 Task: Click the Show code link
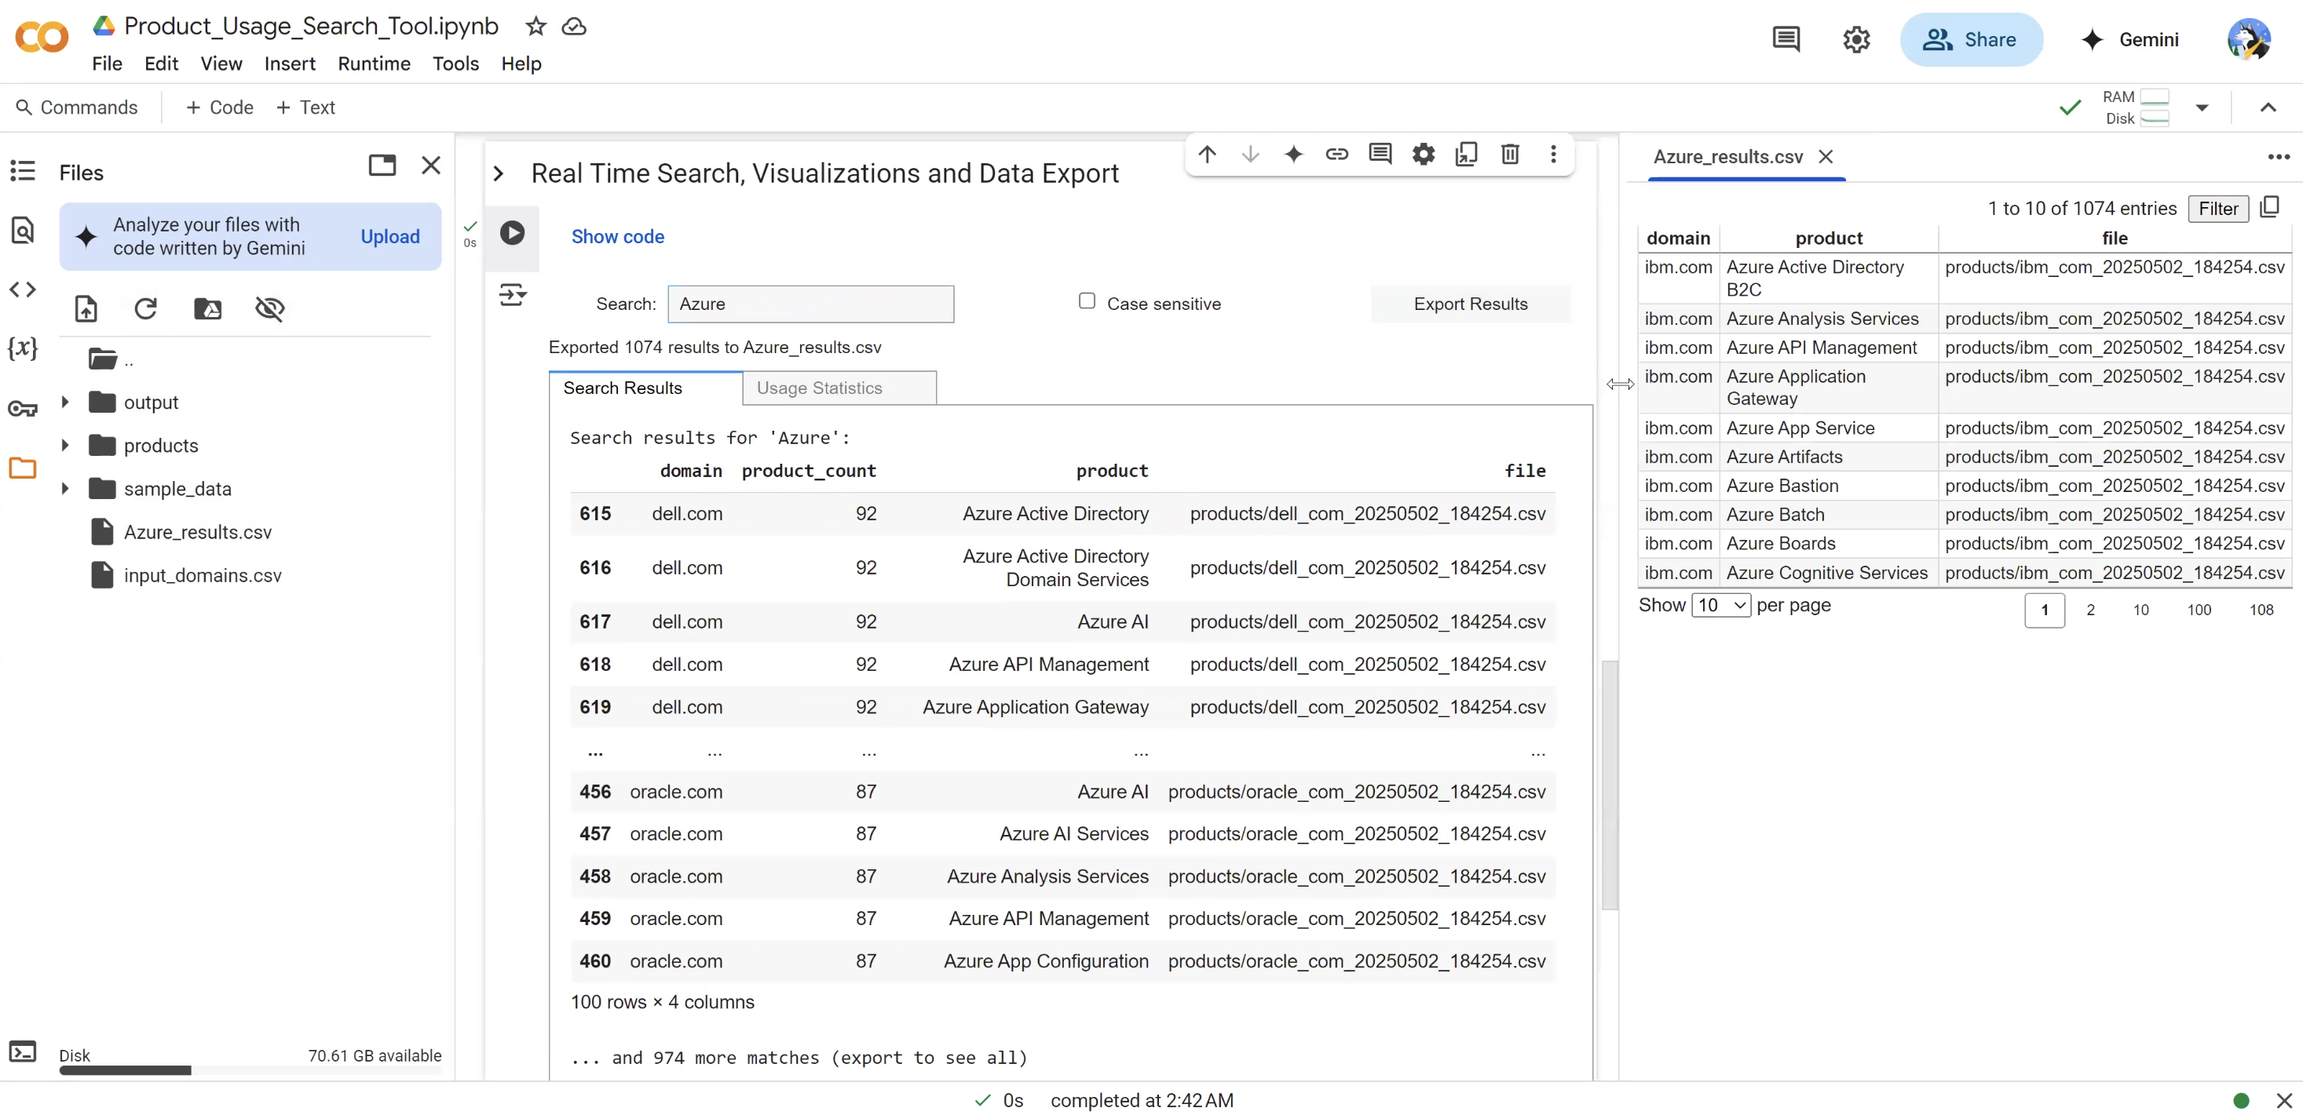[617, 237]
